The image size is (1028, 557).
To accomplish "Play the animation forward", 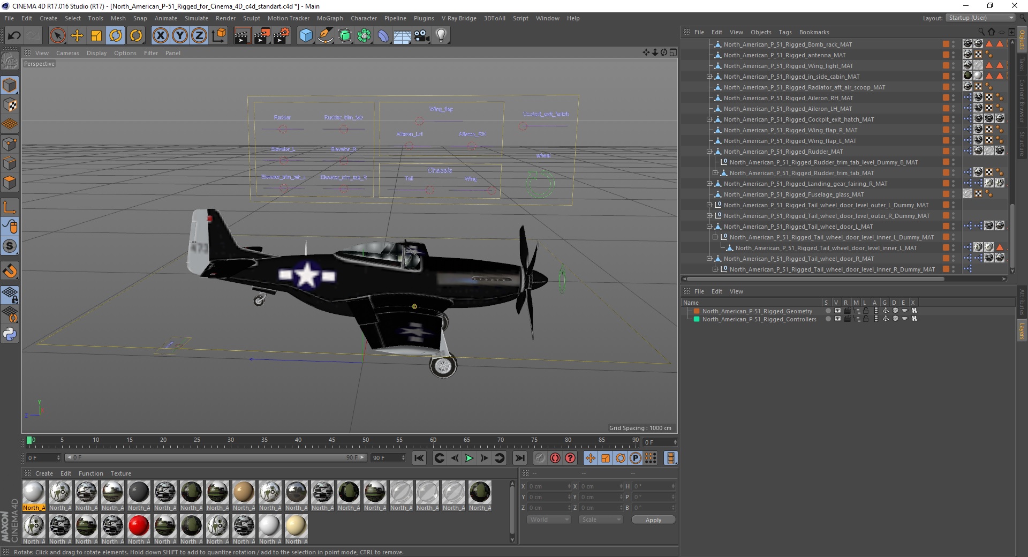I will tap(469, 458).
